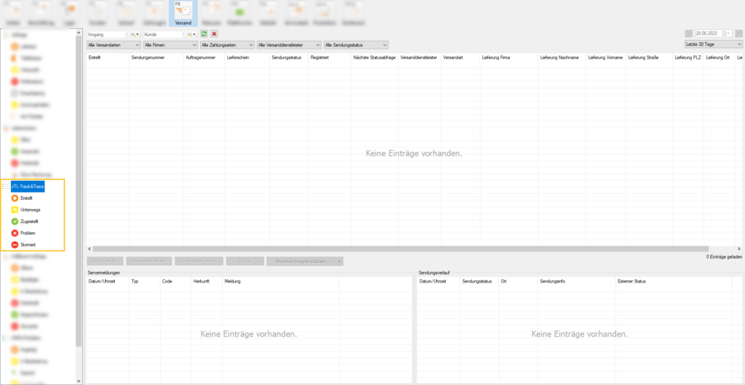Click the red Storniert minus icon
Viewport: 745px width, 385px height.
15,245
